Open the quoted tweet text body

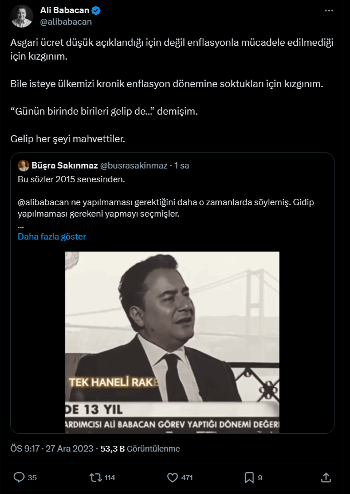[166, 196]
